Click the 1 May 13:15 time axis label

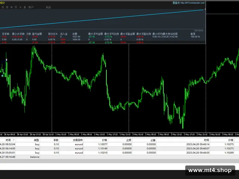click(99, 135)
